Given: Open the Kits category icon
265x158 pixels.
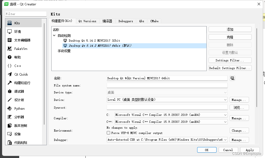Looking at the screenshot, I should (x=10, y=23).
